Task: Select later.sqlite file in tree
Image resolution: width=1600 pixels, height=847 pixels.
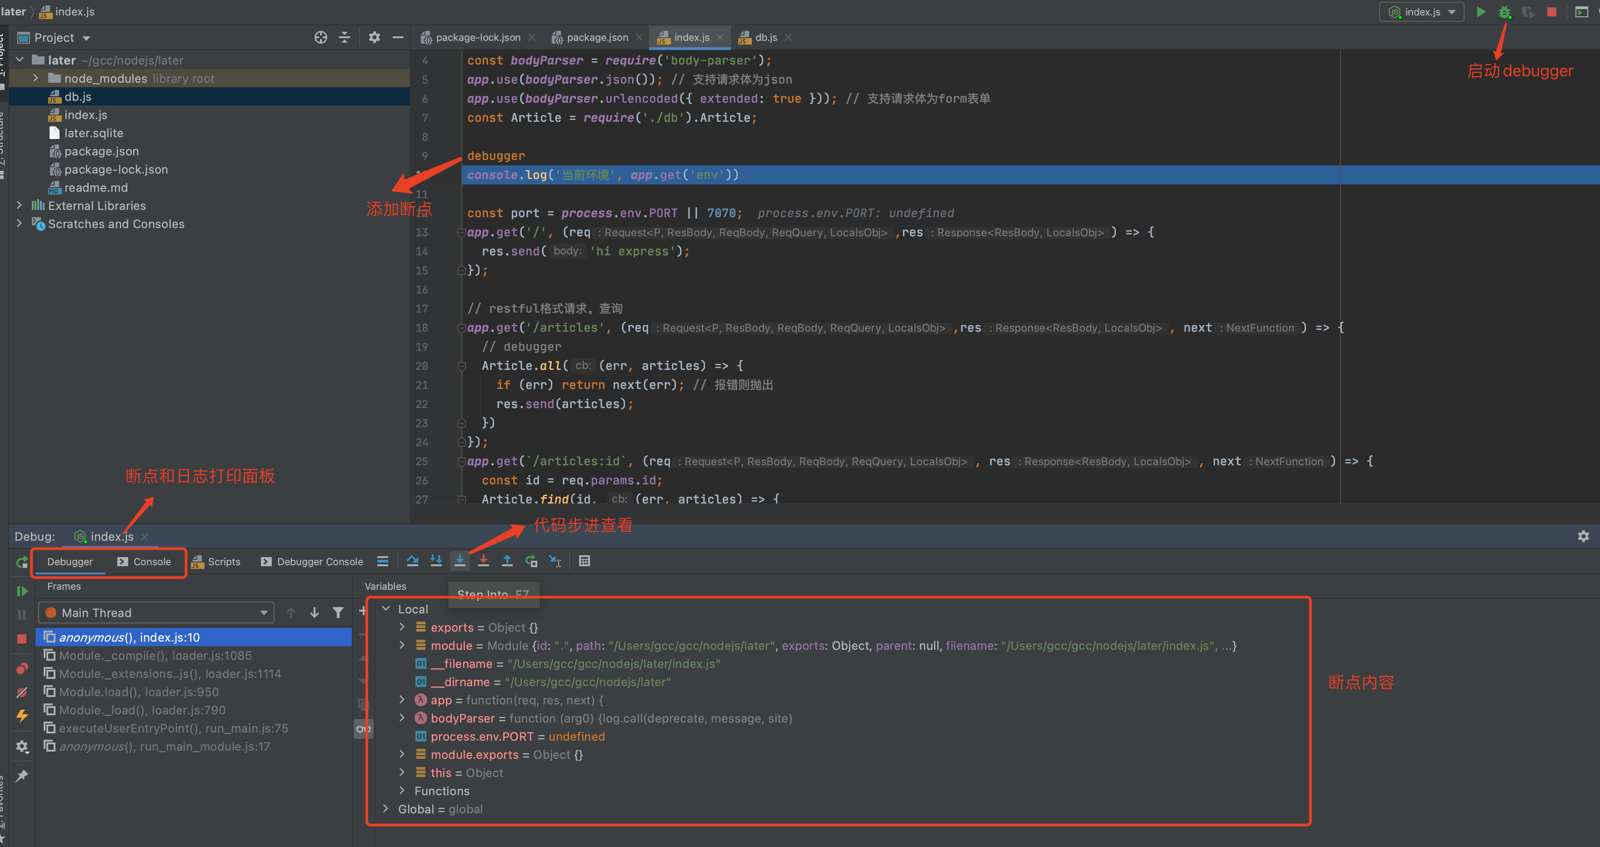Action: click(93, 133)
